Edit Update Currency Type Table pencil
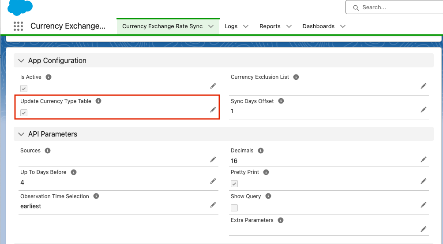443x244 pixels. tap(213, 110)
